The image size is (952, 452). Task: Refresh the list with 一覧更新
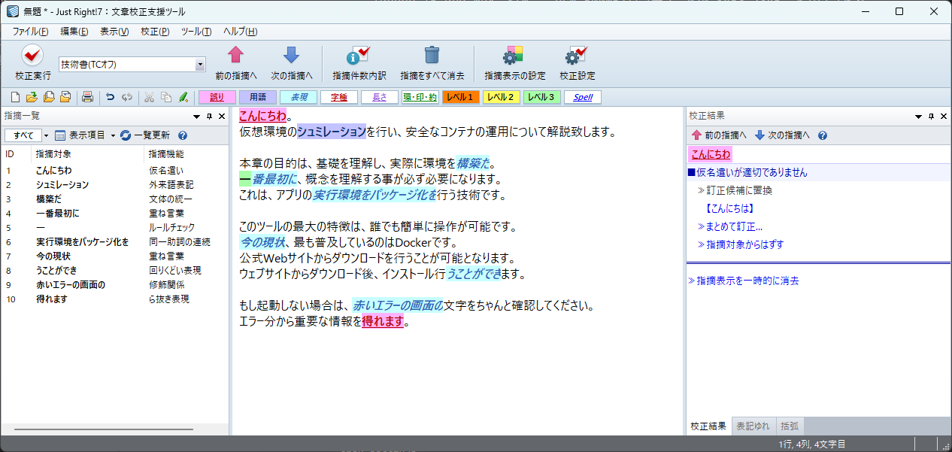(144, 135)
